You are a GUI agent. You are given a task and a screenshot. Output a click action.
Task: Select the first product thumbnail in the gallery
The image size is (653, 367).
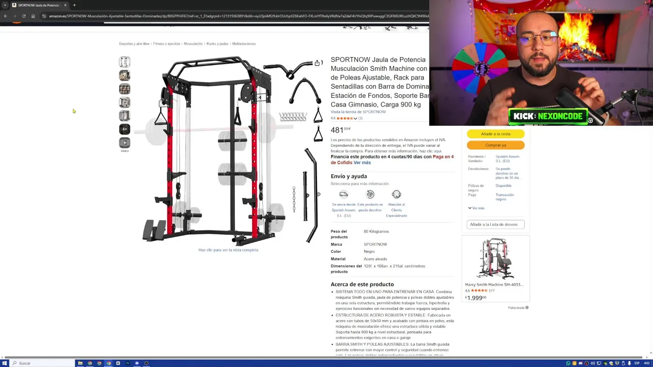pyautogui.click(x=124, y=62)
